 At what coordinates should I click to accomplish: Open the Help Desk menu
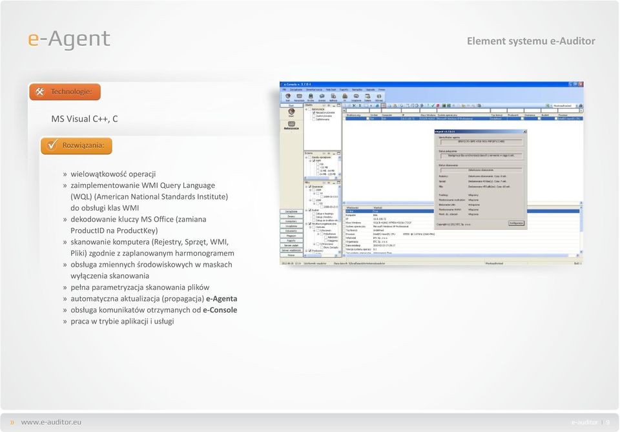[x=331, y=90]
